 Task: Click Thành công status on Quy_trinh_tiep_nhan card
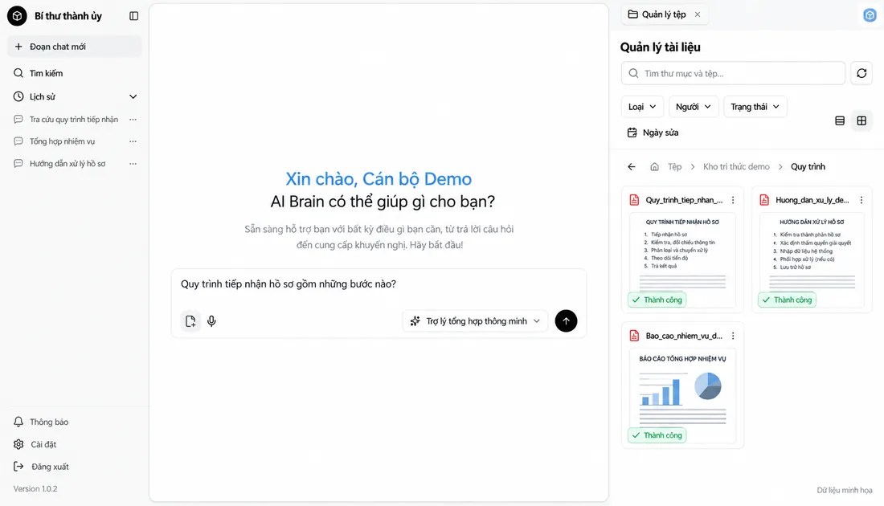pos(657,300)
